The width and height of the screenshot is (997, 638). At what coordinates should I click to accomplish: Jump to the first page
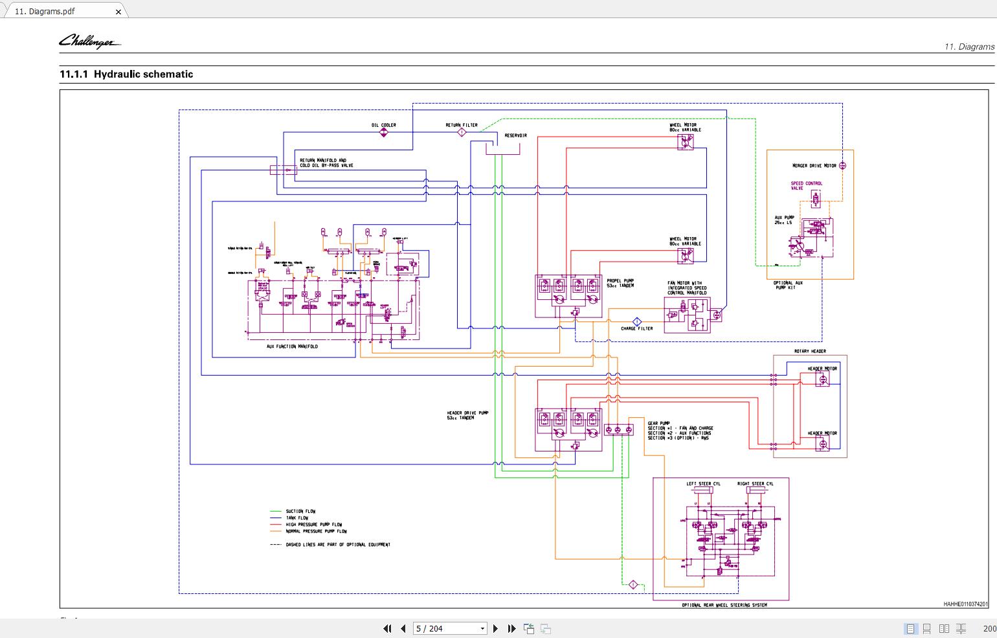pyautogui.click(x=387, y=628)
